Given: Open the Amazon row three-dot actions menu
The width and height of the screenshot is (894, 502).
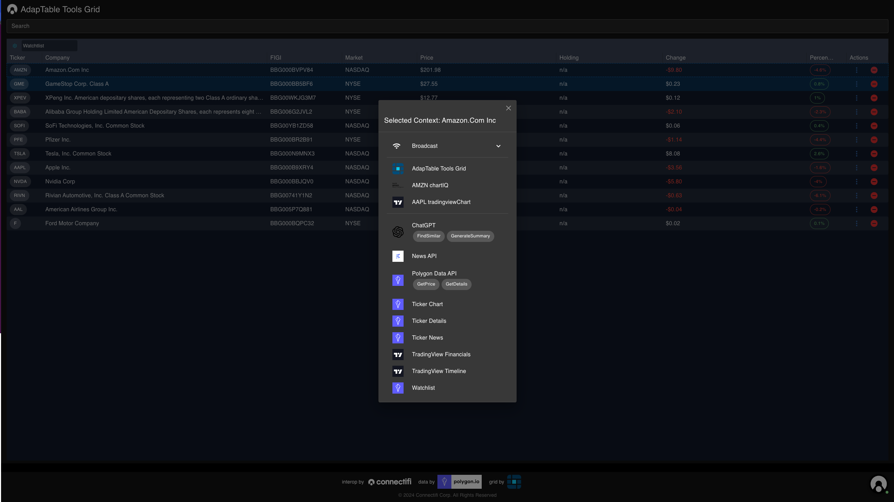Looking at the screenshot, I should 857,70.
